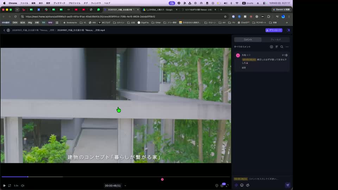The width and height of the screenshot is (338, 190).
Task: Play the video in Frame.io
Action: (x=4, y=185)
